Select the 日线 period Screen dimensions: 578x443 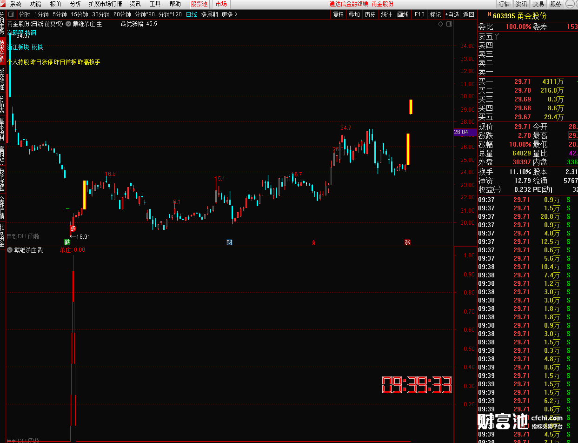pyautogui.click(x=192, y=14)
